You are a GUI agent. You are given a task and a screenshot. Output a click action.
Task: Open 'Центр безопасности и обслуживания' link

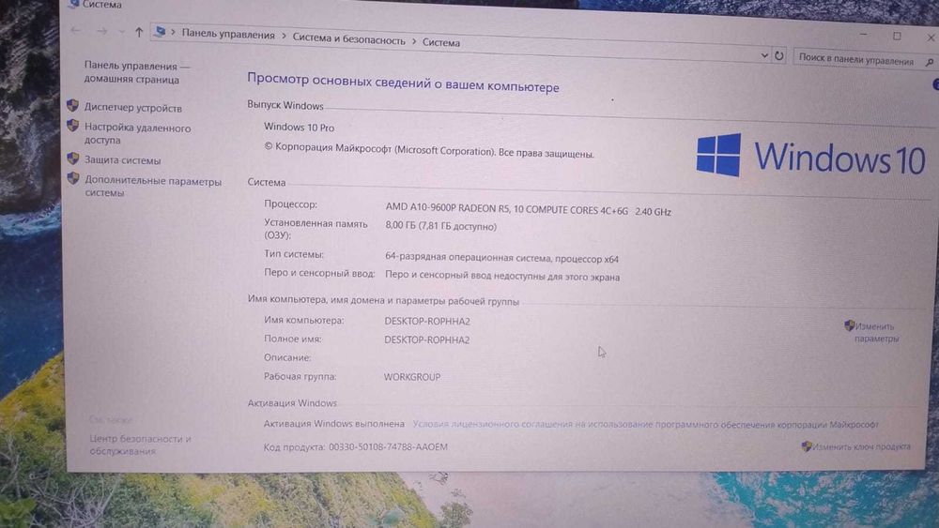click(140, 445)
